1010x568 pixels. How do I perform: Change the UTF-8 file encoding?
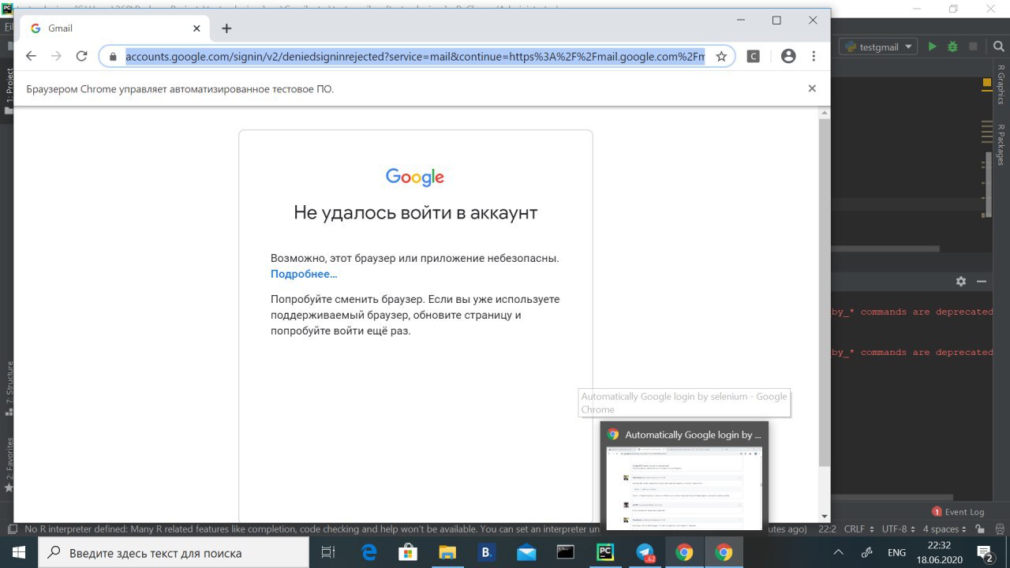[898, 529]
